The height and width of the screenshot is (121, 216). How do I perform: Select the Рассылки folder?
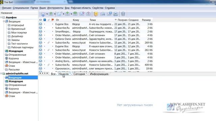coord(14,70)
